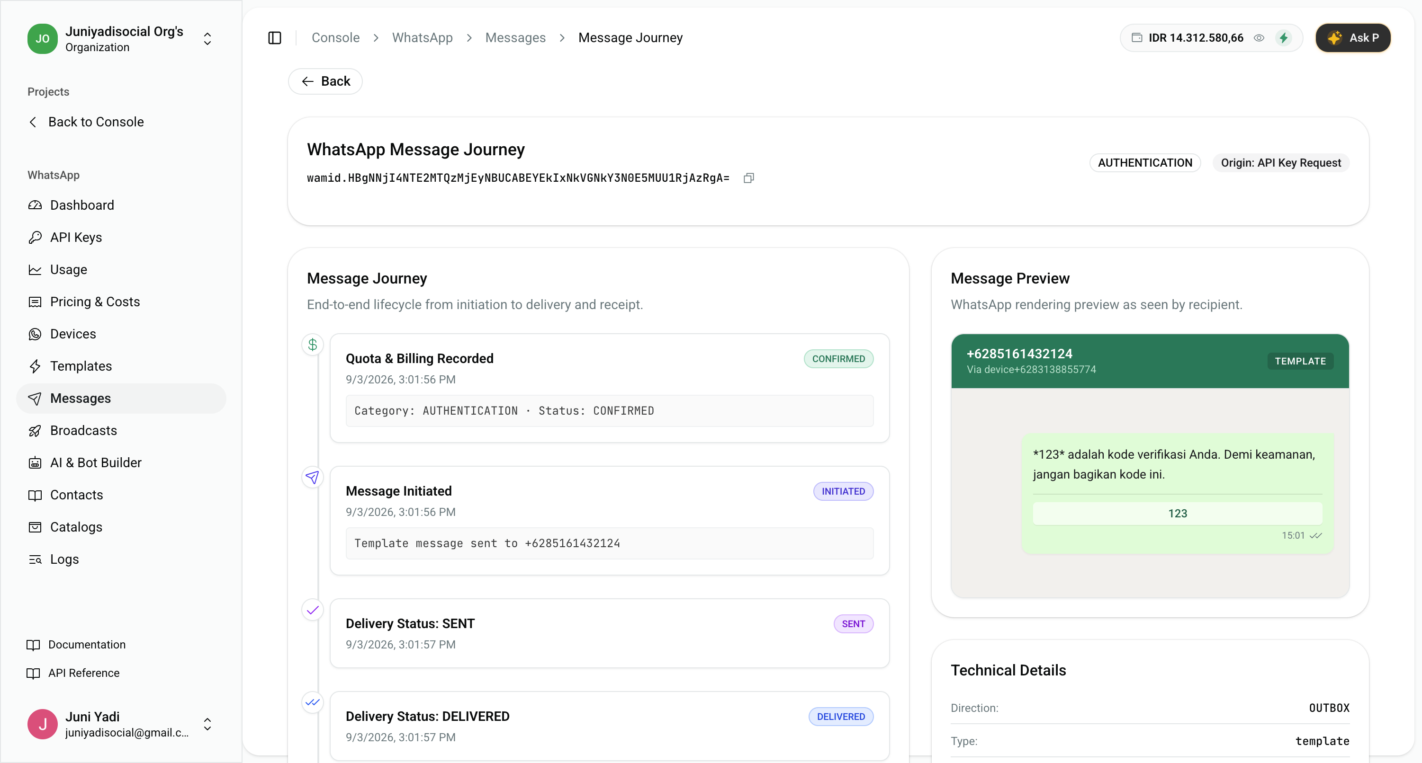
Task: Show or hide the IDR balance
Action: click(x=1259, y=37)
